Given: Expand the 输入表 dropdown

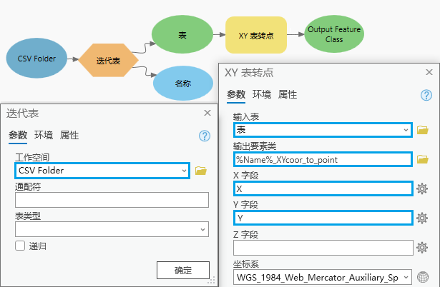Looking at the screenshot, I should (x=406, y=130).
